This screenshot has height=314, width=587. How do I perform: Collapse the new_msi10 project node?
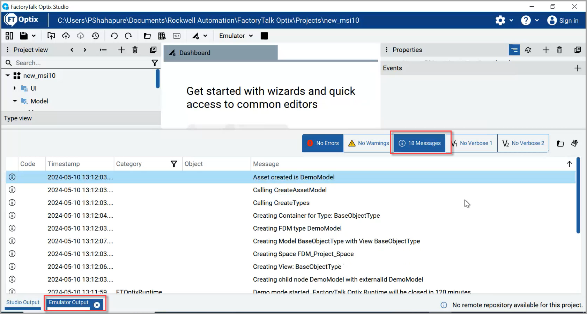pos(8,75)
